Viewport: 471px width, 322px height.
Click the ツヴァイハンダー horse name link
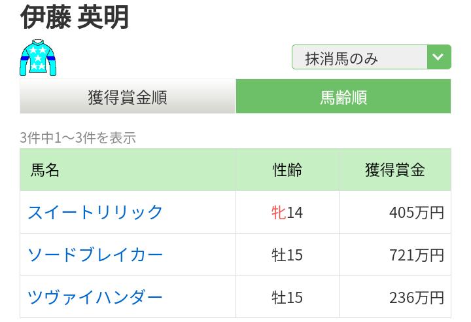tap(96, 297)
